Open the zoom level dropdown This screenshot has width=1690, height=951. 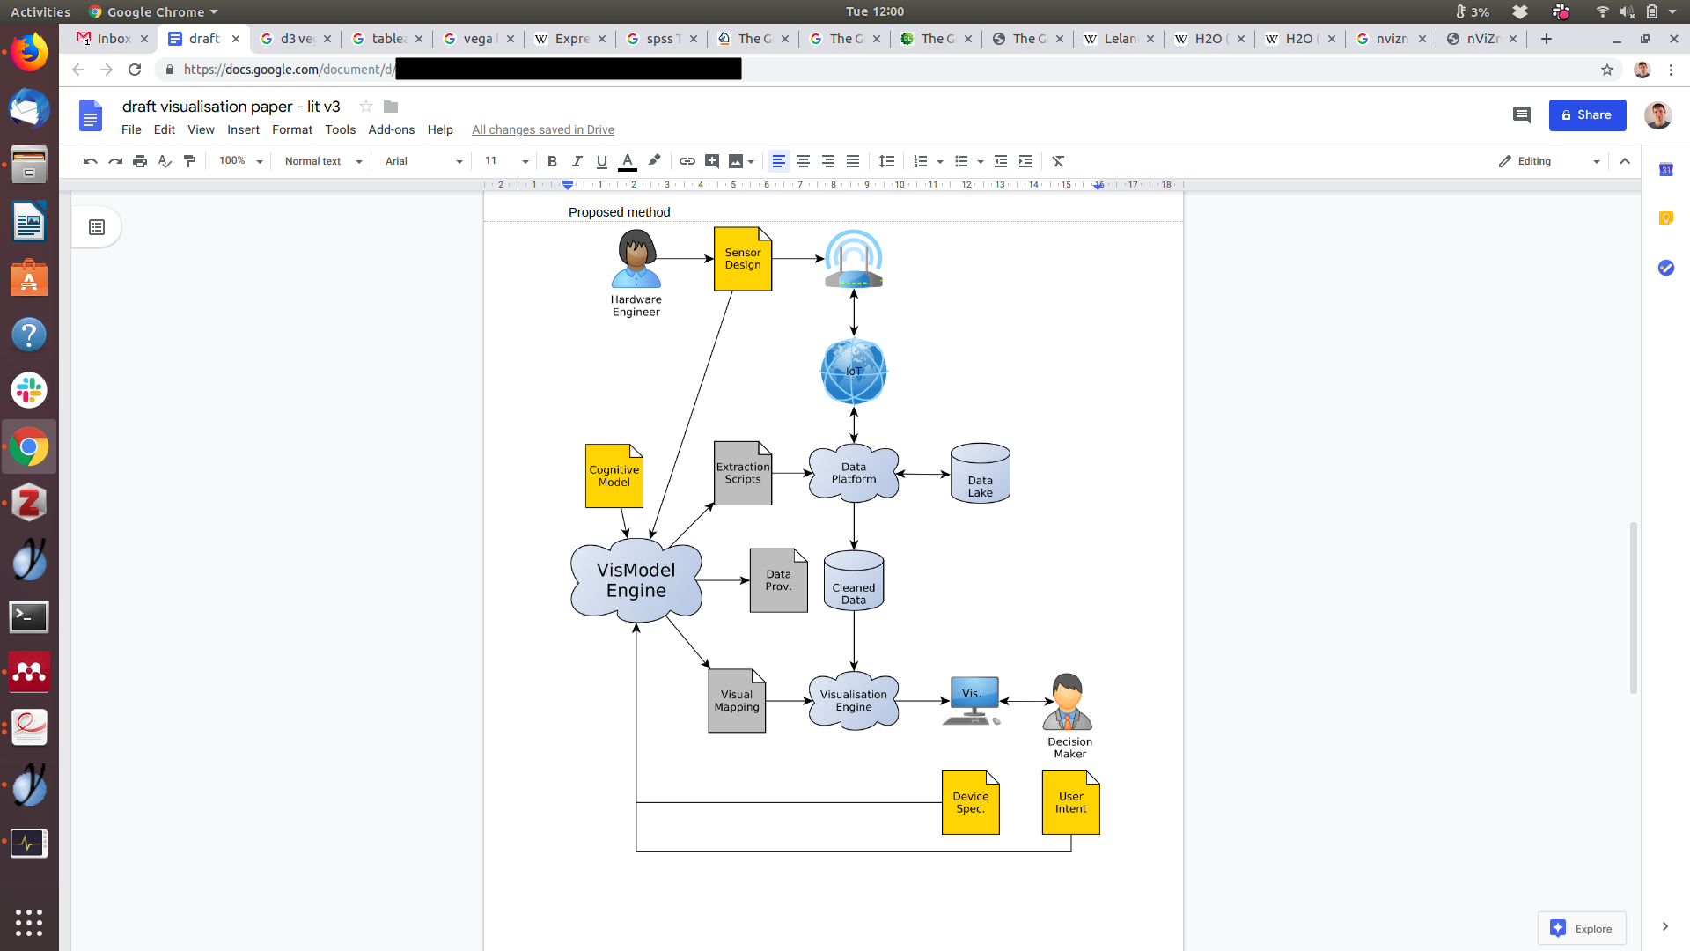pyautogui.click(x=241, y=161)
